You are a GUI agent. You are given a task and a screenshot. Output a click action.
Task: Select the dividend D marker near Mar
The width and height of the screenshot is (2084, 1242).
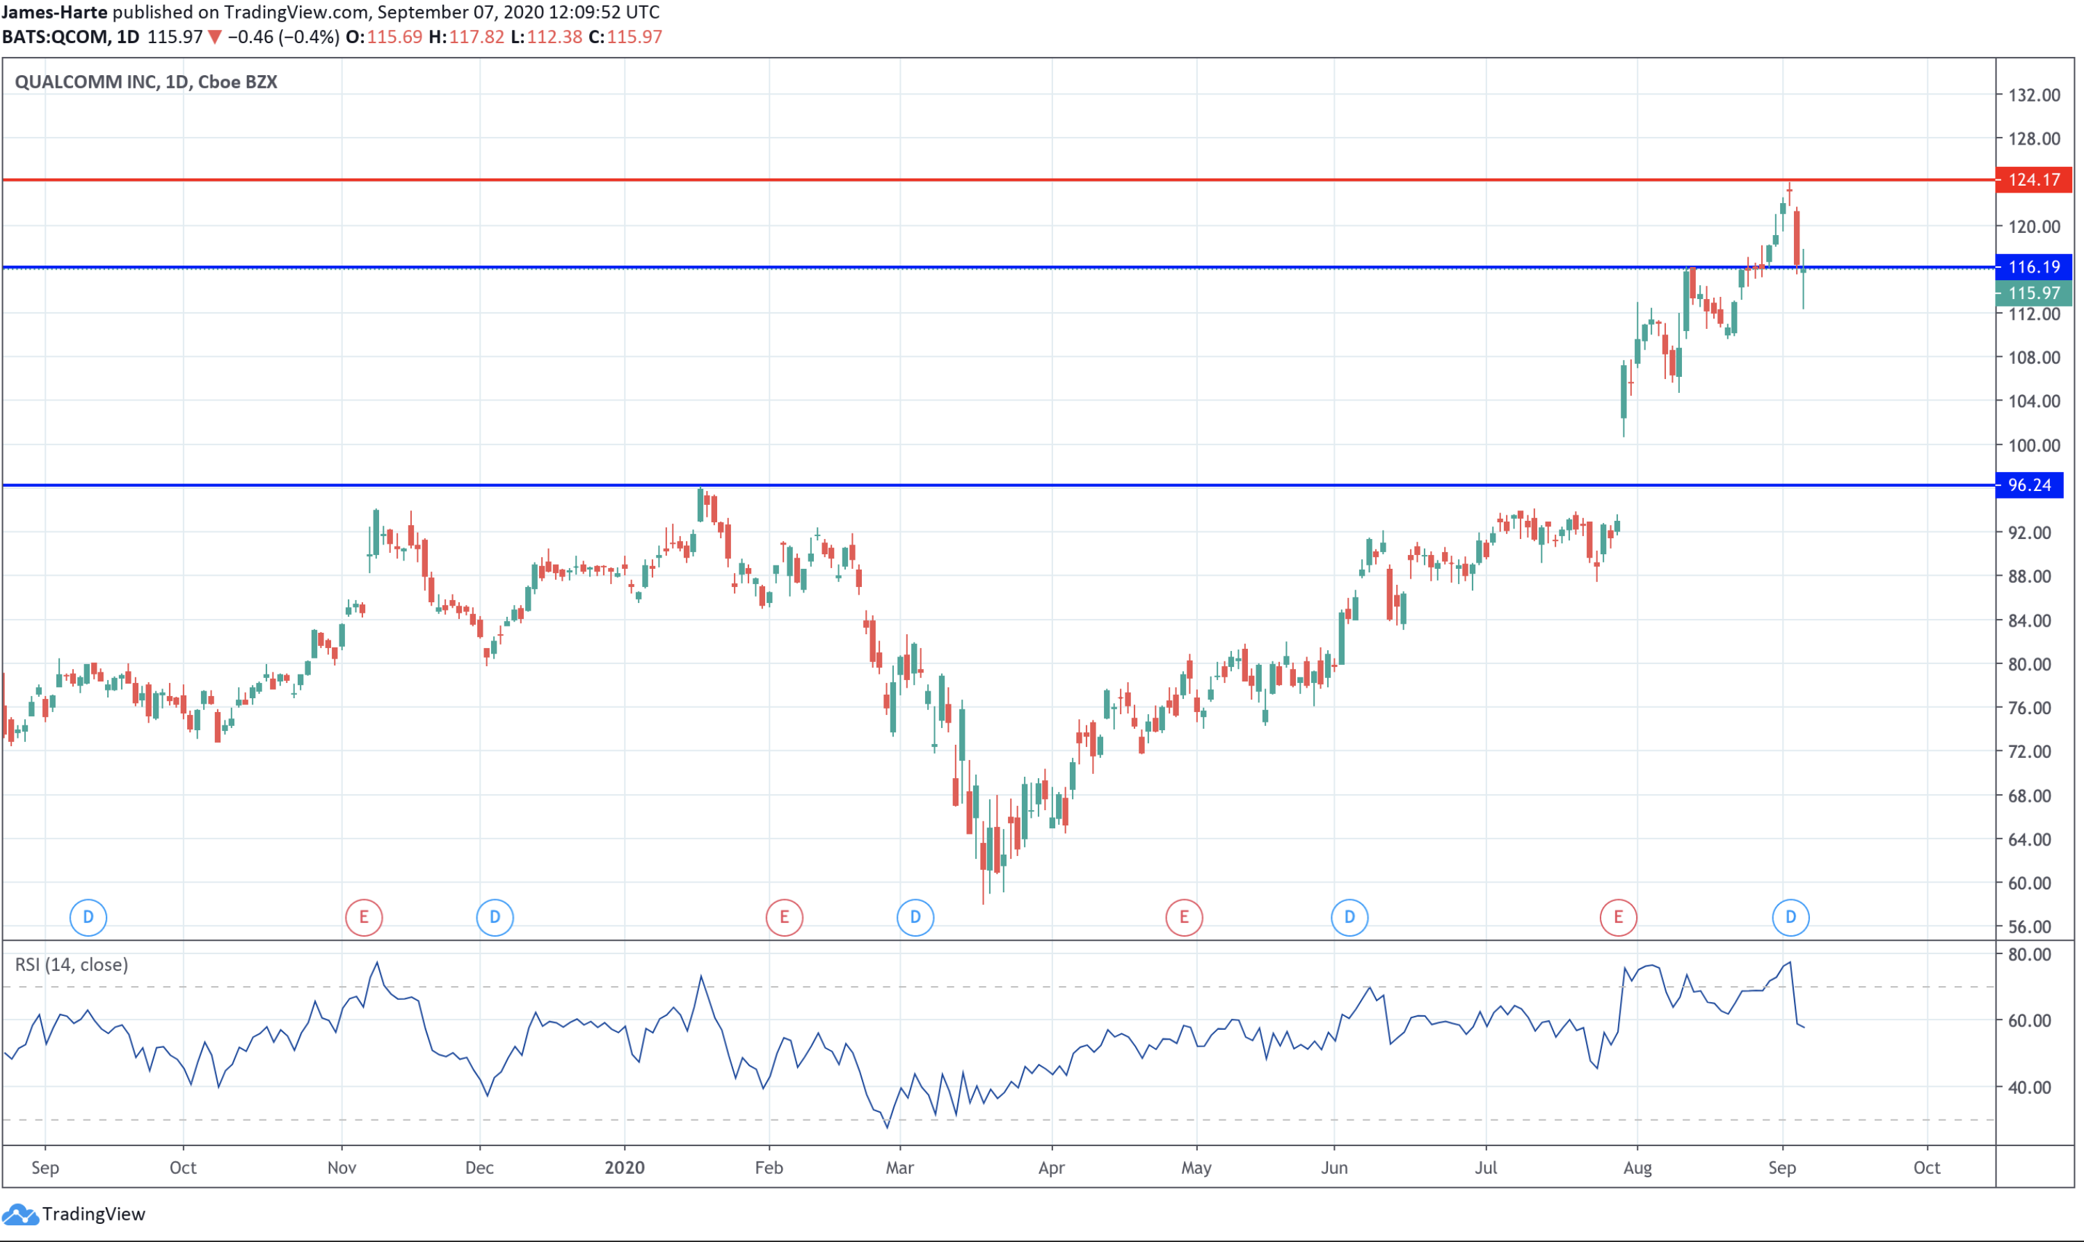point(915,917)
